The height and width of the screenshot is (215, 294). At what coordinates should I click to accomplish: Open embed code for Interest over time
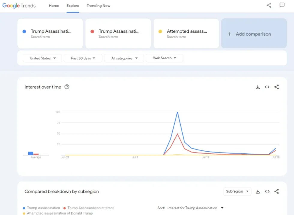coord(267,87)
